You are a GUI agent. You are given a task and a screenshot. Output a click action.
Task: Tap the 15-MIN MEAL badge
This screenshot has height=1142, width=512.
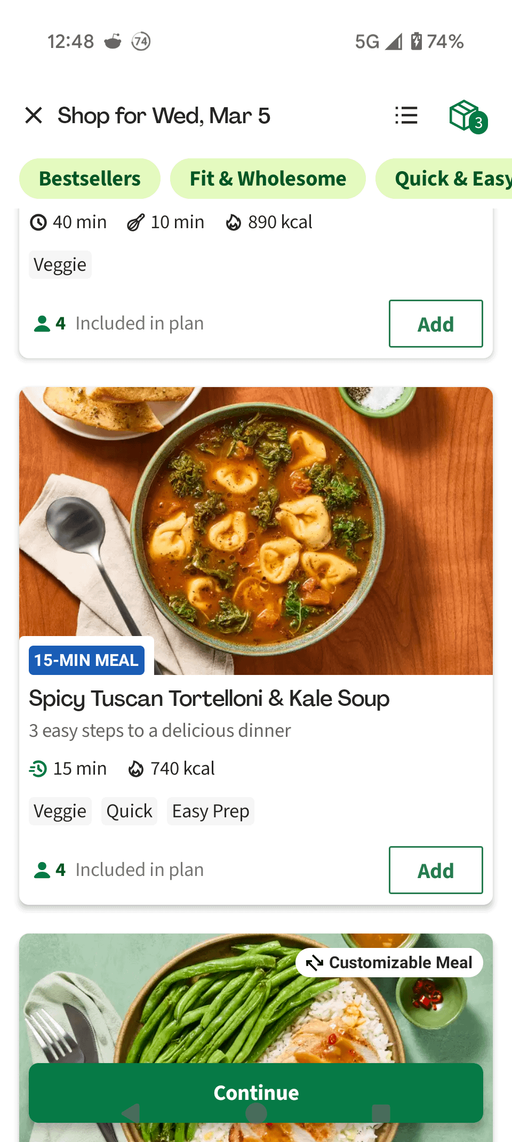[x=86, y=660]
